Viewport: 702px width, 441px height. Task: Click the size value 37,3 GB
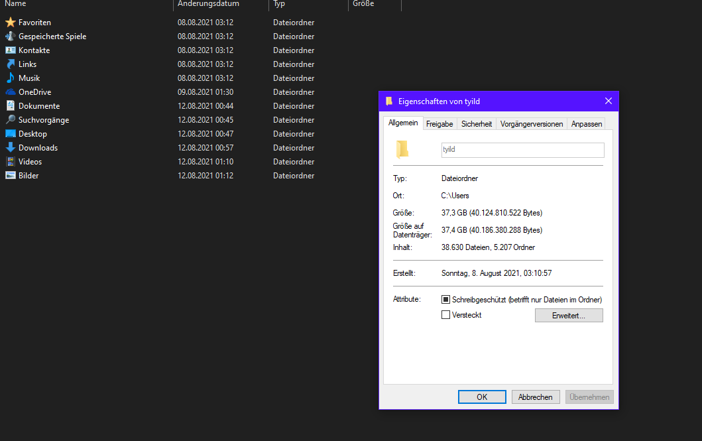[x=492, y=213]
